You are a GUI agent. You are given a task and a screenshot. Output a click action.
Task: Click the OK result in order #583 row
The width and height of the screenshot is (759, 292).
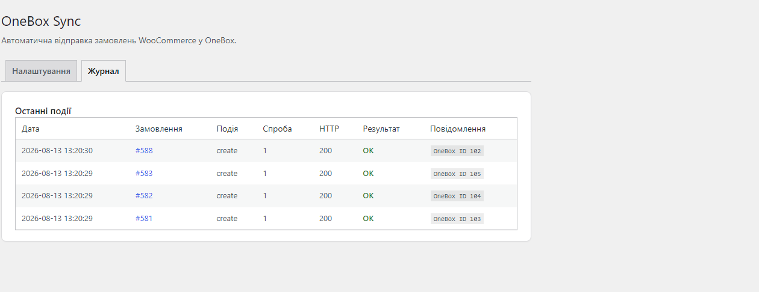point(368,174)
